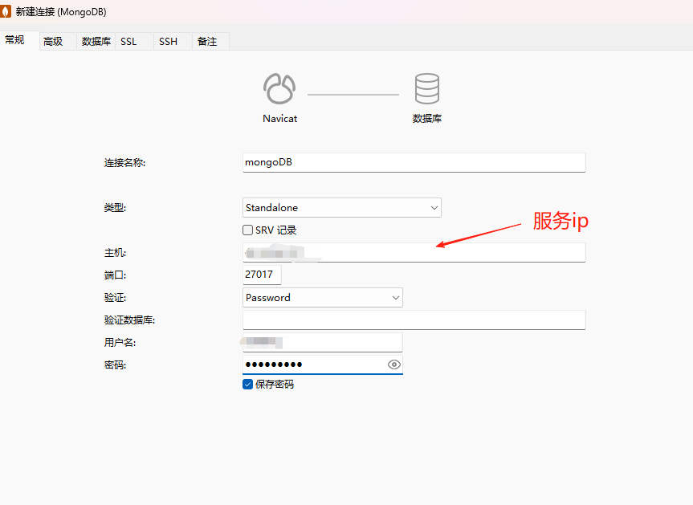Click the 新建连接 (MongoDB) window title

pyautogui.click(x=61, y=12)
